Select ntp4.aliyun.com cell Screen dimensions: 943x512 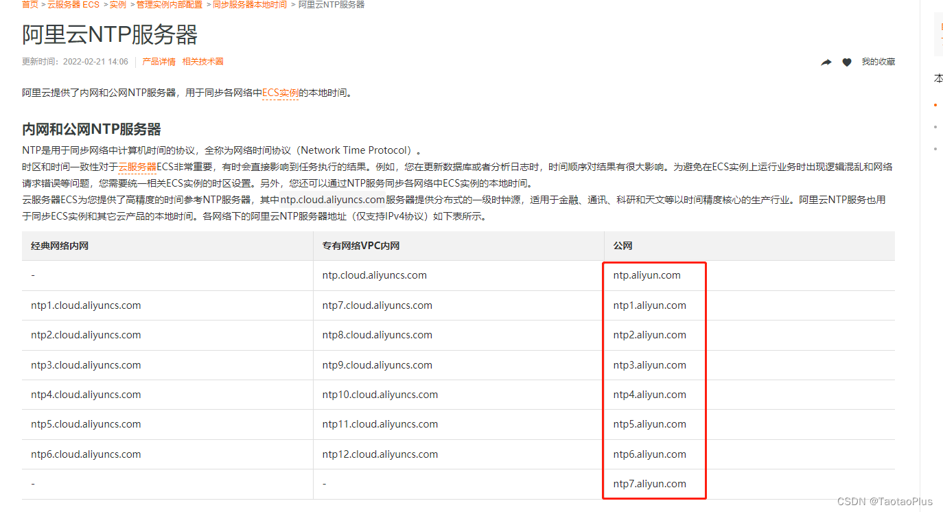click(x=749, y=395)
